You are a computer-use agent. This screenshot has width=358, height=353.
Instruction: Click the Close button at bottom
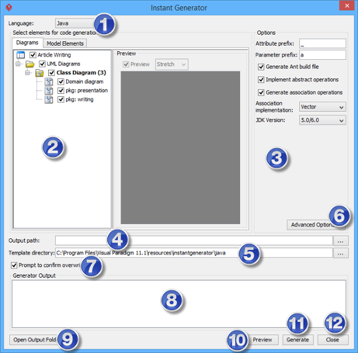click(333, 340)
